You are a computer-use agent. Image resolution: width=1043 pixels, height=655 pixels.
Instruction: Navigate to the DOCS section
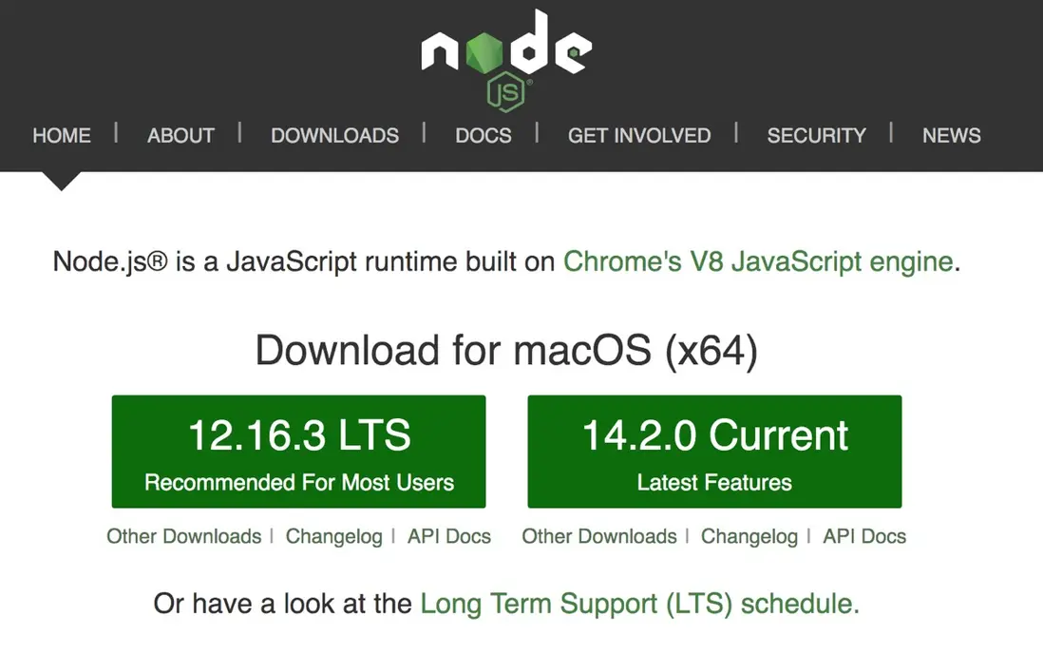483,135
